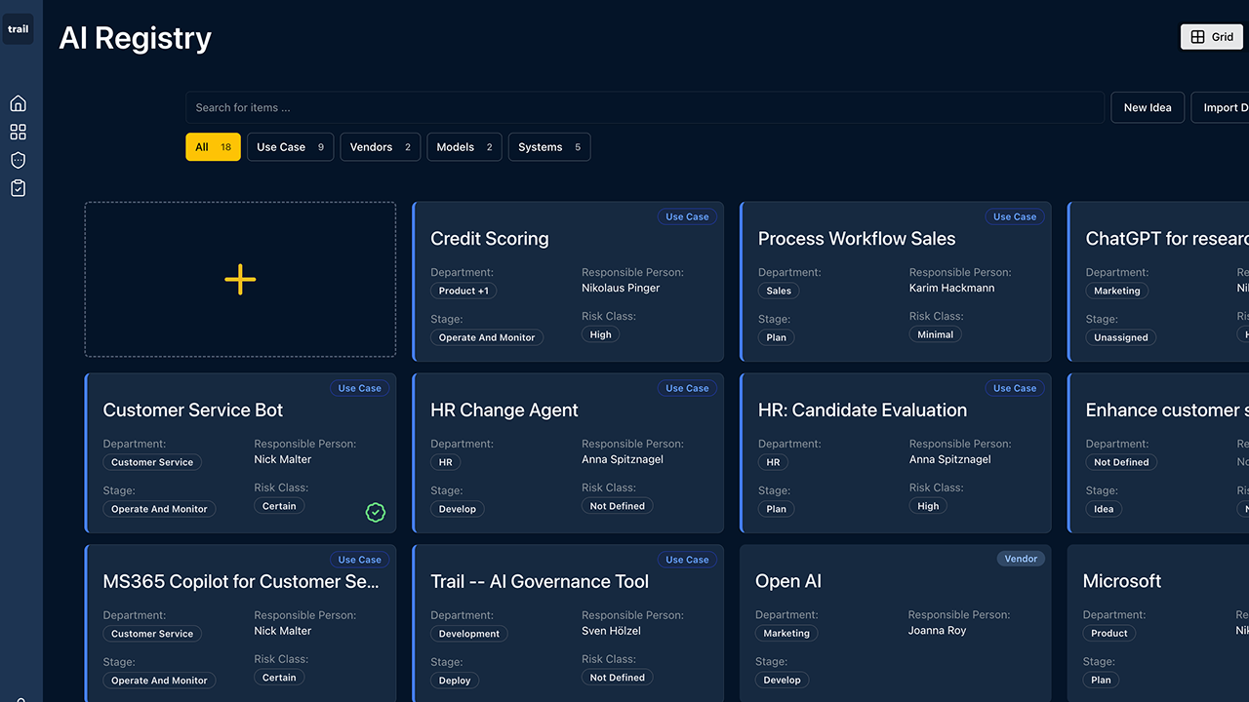Open the grid registry icon in sidebar
This screenshot has height=702, width=1249.
point(18,133)
